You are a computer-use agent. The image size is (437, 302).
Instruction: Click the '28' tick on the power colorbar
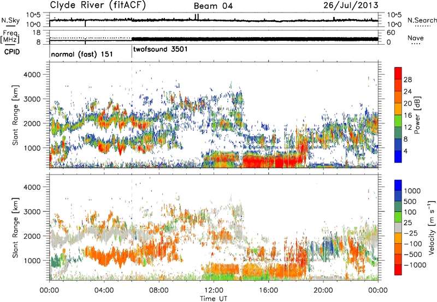coord(408,80)
